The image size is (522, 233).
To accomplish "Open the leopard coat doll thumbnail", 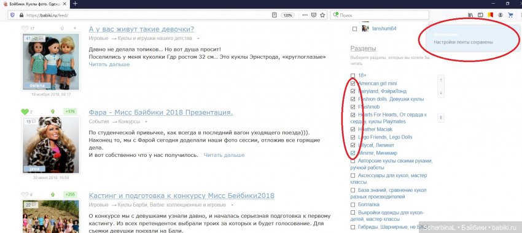I will point(51,145).
